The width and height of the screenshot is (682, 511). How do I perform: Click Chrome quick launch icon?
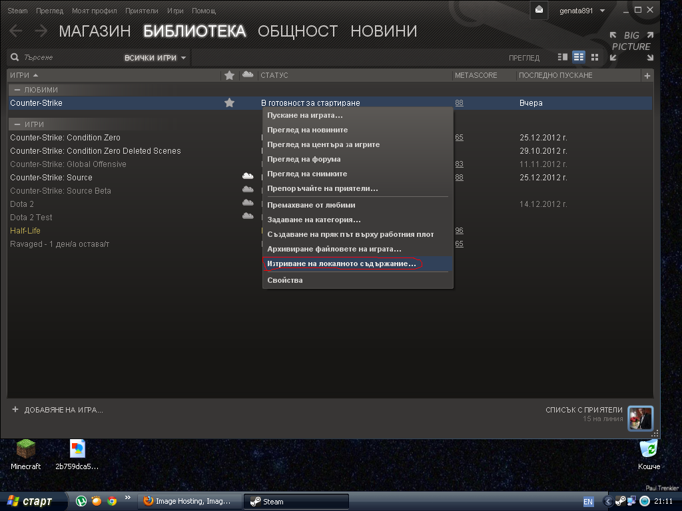[112, 501]
